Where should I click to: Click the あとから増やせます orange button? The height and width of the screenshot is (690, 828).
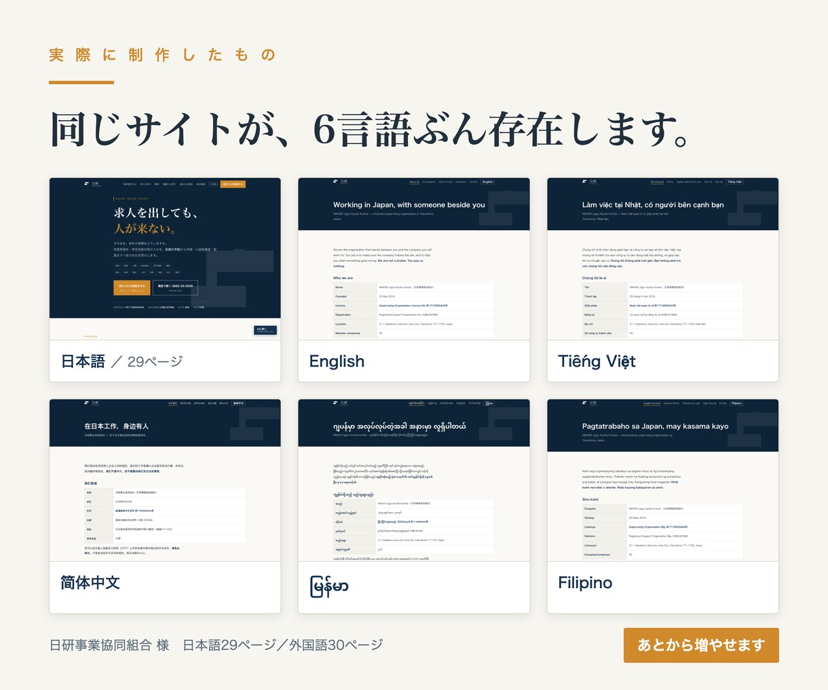(701, 645)
